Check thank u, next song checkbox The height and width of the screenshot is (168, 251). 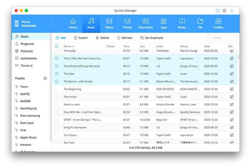point(57,104)
